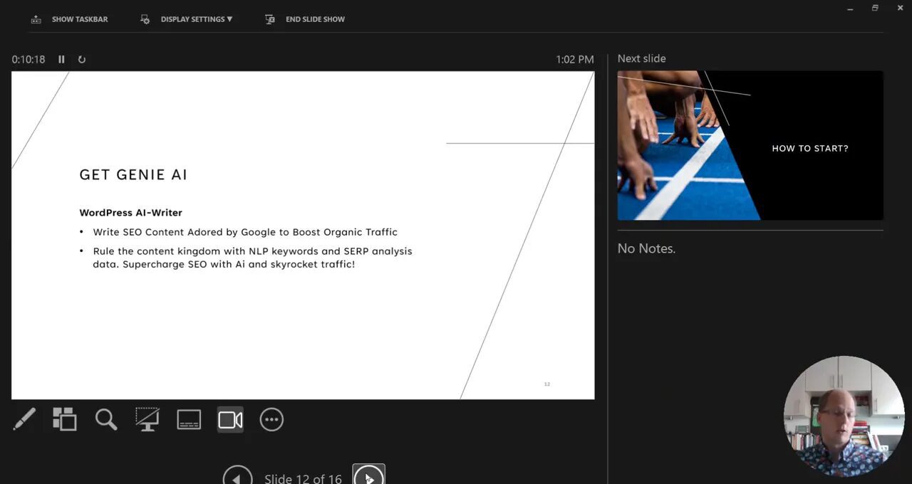Select the pen and laser pointer tool
This screenshot has height=484, width=912.
(24, 420)
